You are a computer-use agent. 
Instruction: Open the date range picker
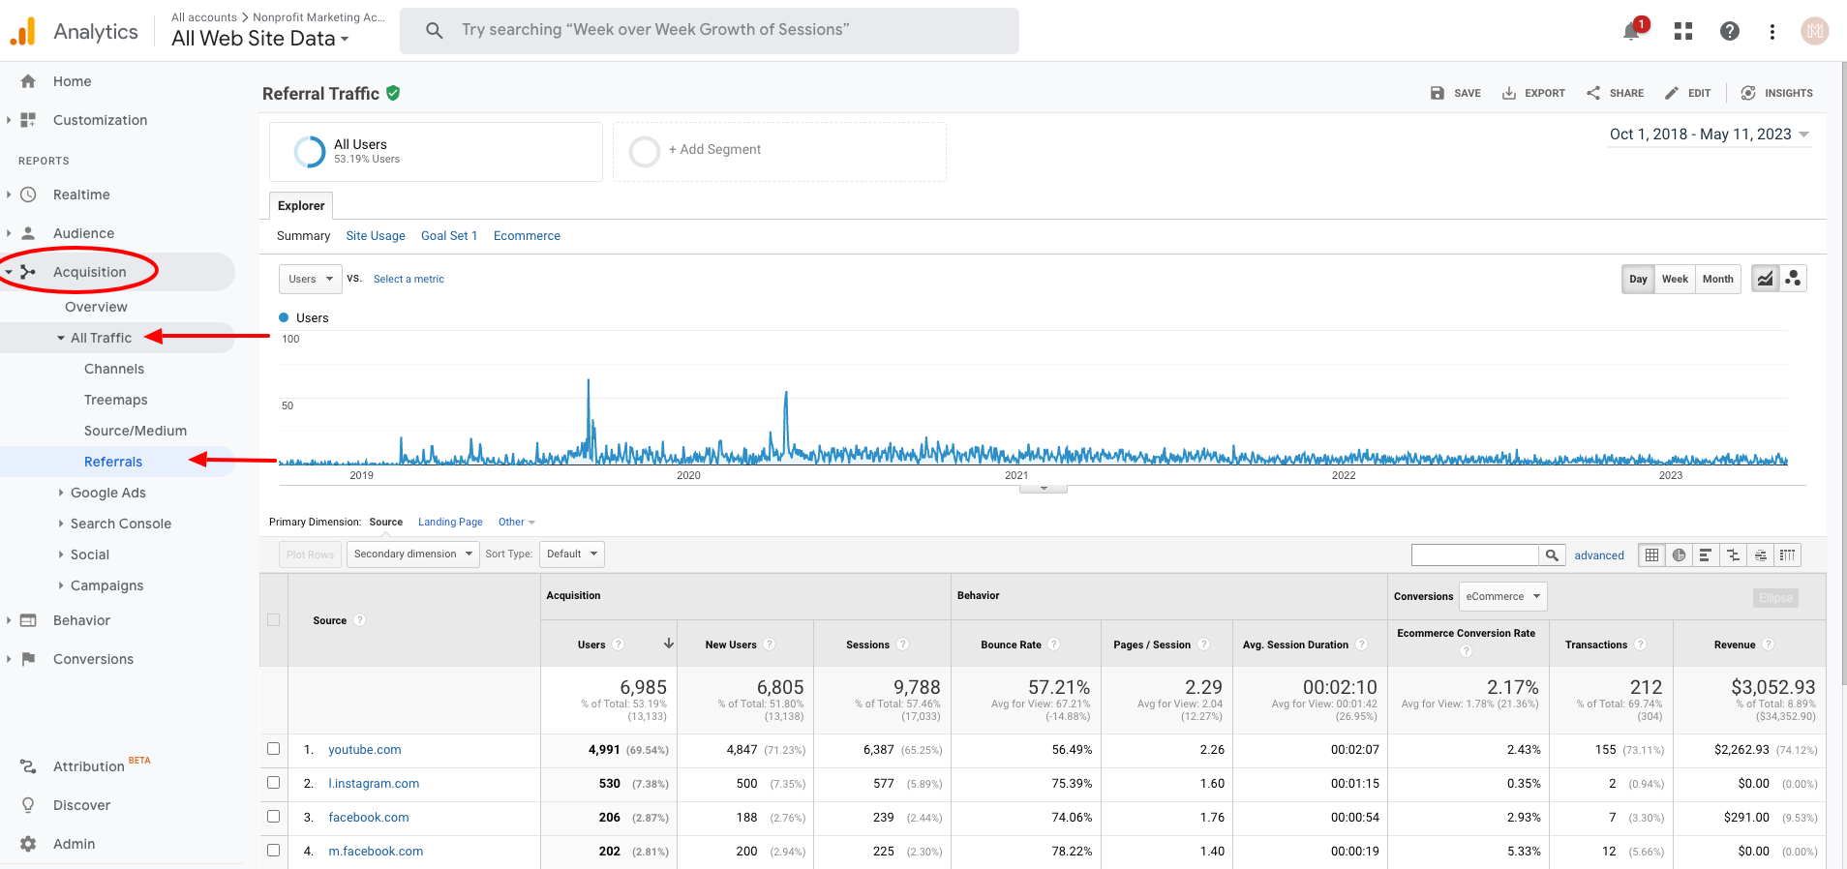[1710, 135]
